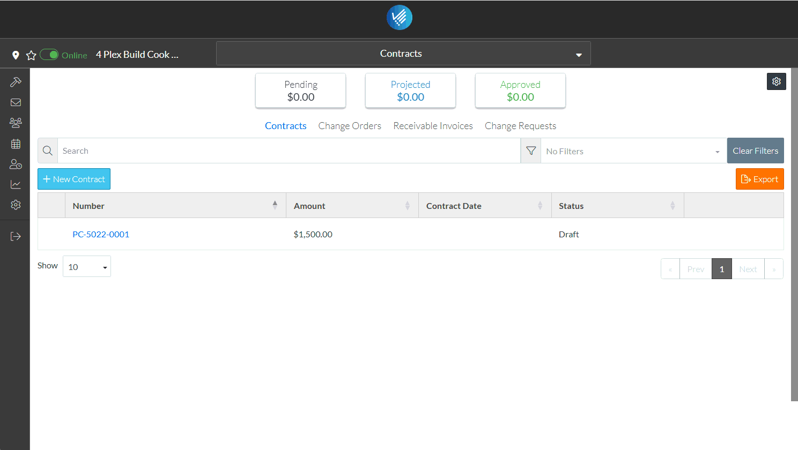Image resolution: width=798 pixels, height=450 pixels.
Task: Click the Prev pagination button
Action: tap(696, 269)
